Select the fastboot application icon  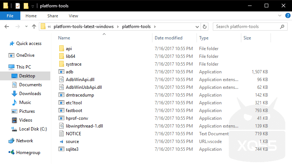pos(61,111)
